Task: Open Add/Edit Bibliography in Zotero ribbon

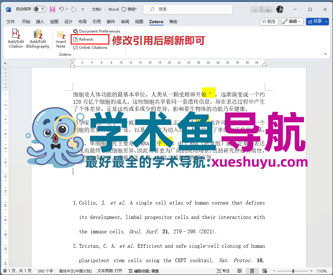Action: tap(38, 39)
